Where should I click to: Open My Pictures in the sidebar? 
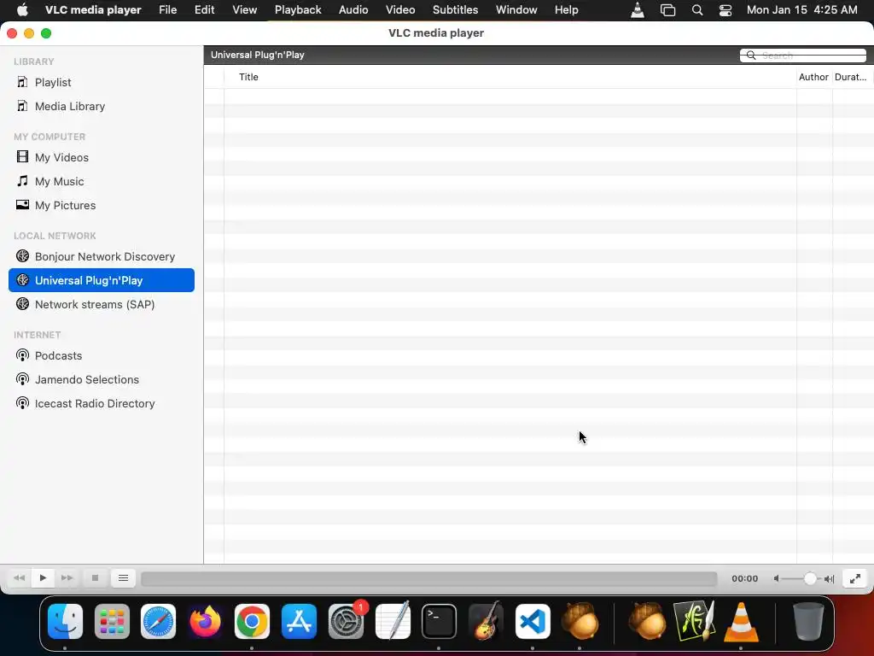(65, 206)
